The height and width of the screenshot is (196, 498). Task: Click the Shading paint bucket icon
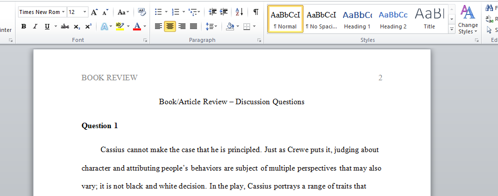pos(230,26)
